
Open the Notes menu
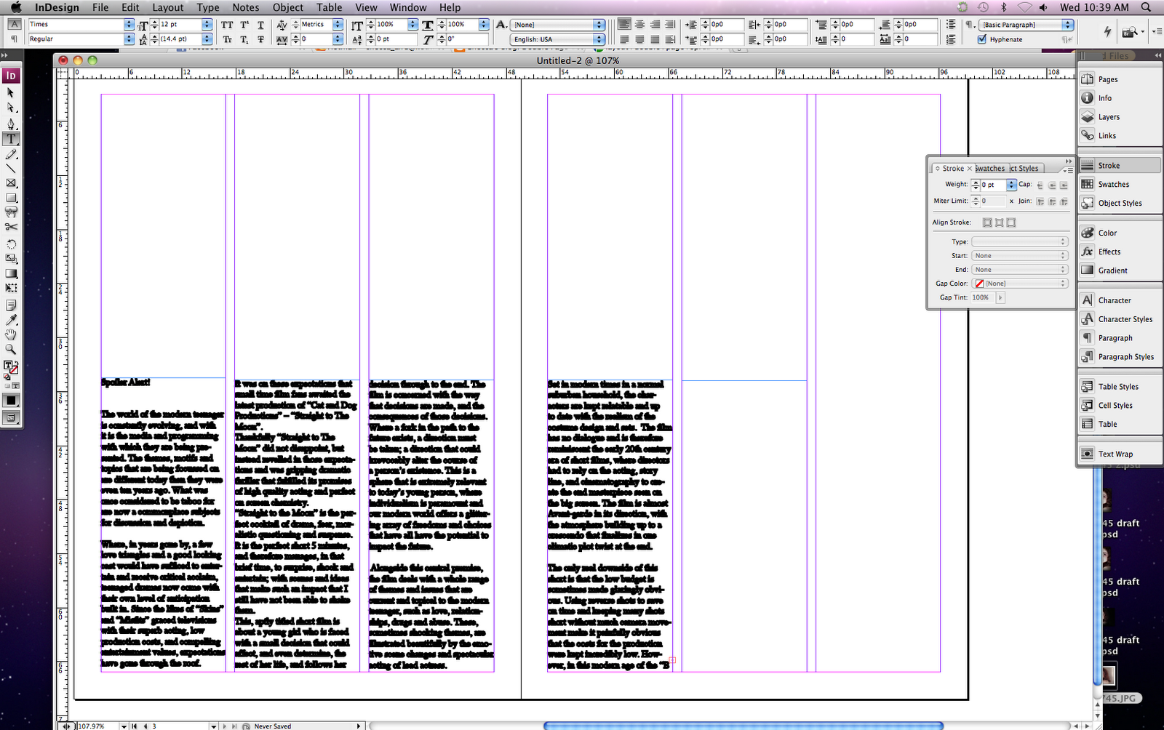coord(245,7)
